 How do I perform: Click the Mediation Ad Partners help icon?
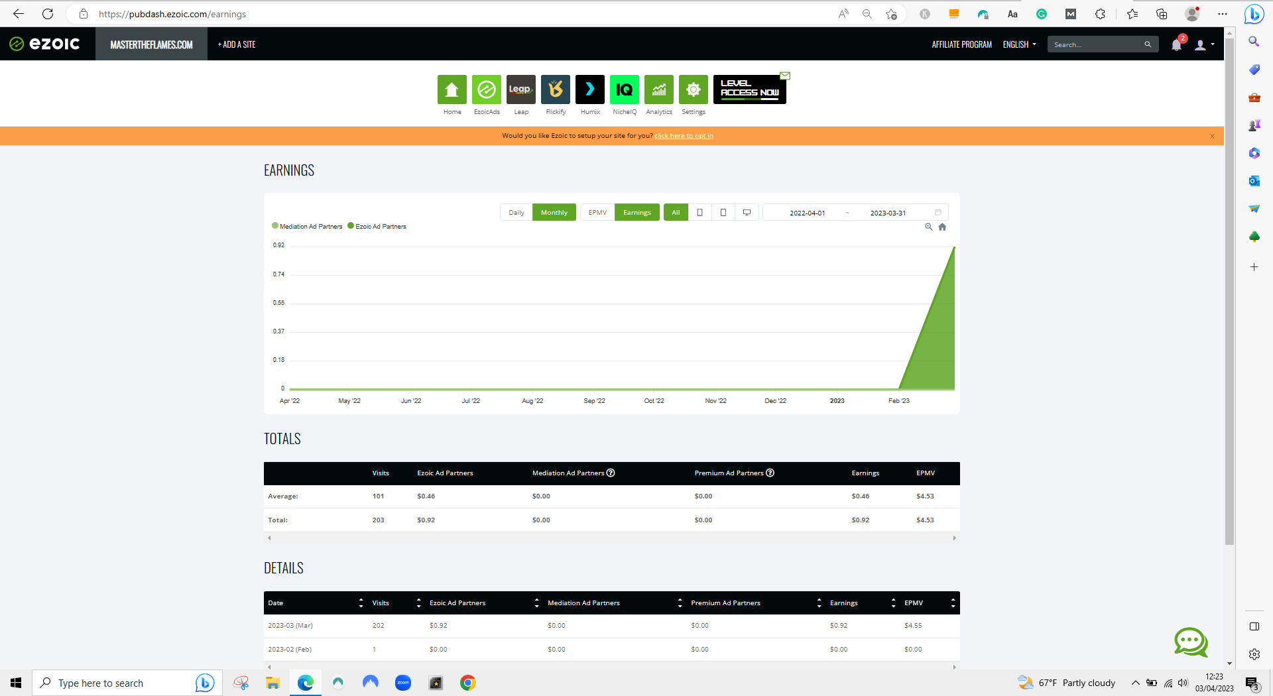(611, 473)
